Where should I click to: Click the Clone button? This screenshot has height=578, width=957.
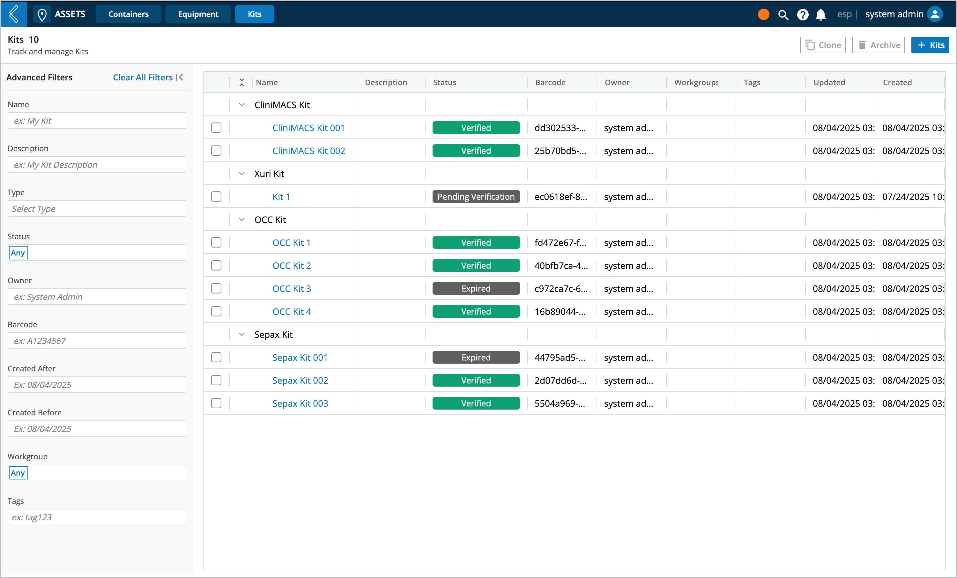click(x=823, y=45)
